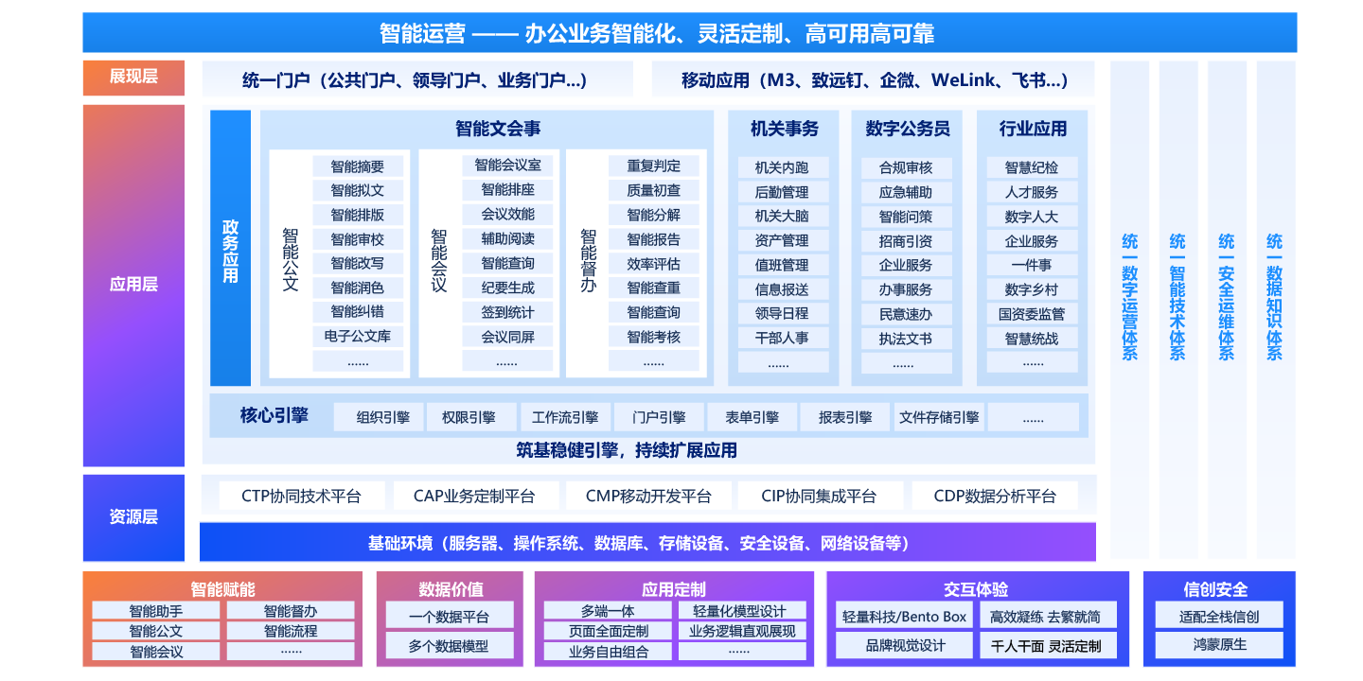This screenshot has width=1363, height=681.
Task: Click the 展现层 layer label
Action: (x=133, y=79)
